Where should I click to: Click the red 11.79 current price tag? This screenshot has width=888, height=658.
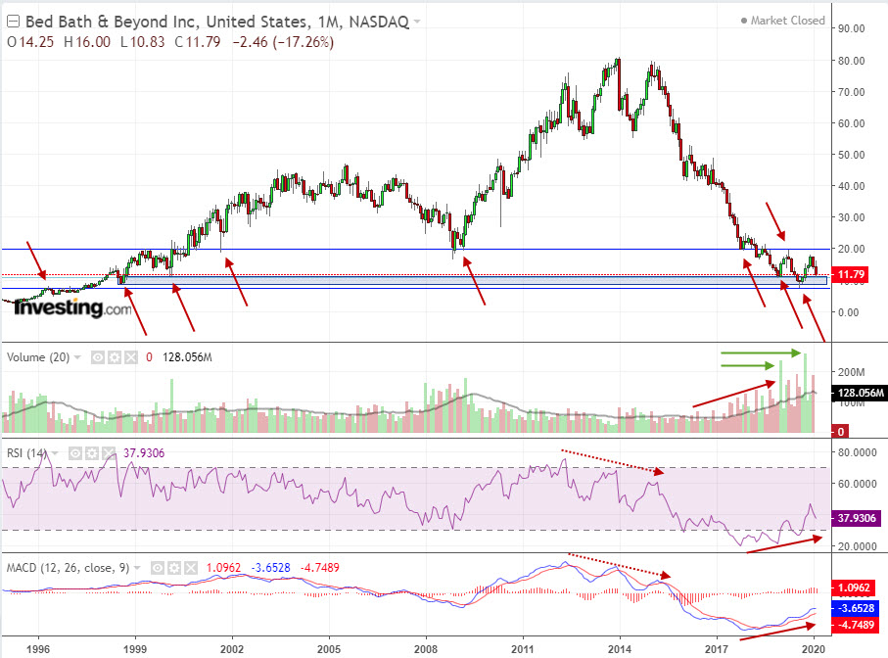(849, 274)
